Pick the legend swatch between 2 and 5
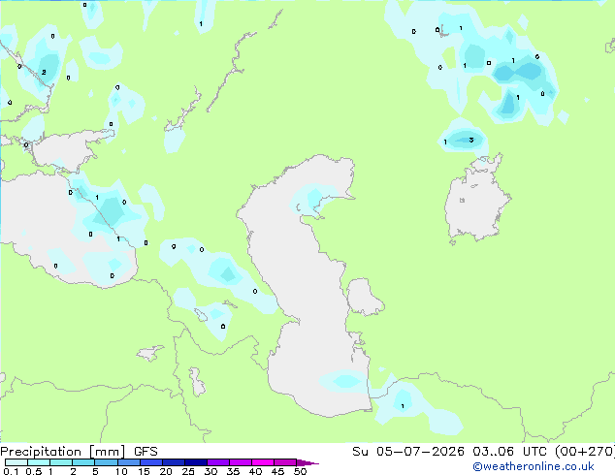 pos(83,462)
